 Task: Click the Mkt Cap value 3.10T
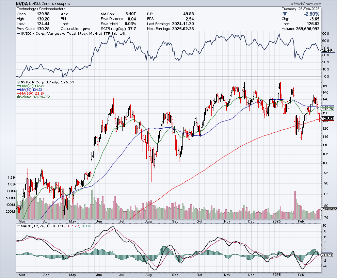point(131,14)
